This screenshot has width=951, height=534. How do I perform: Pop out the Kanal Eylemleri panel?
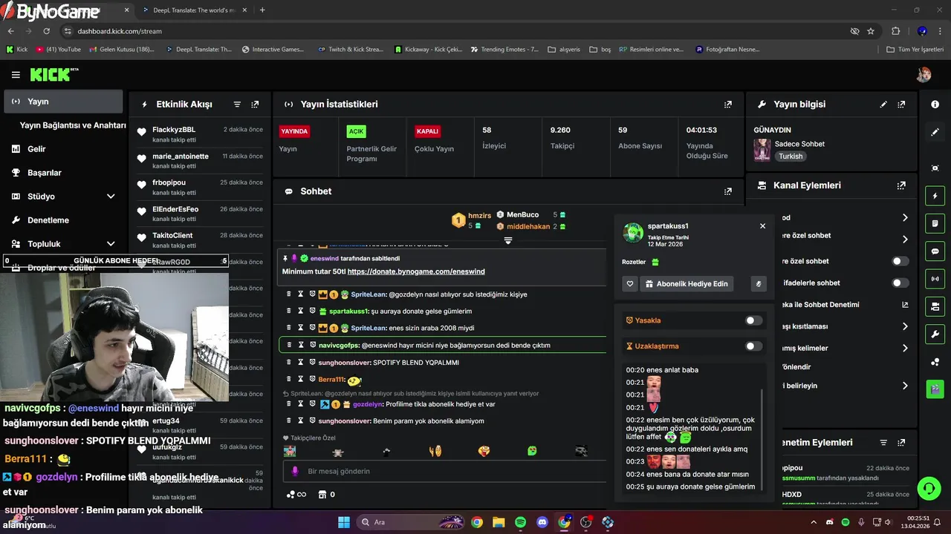point(901,185)
